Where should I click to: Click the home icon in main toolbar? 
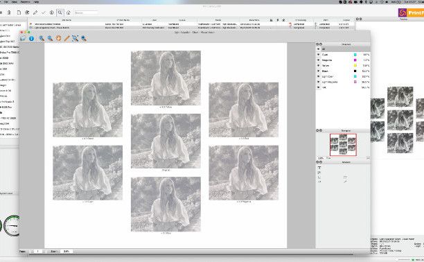point(69,12)
